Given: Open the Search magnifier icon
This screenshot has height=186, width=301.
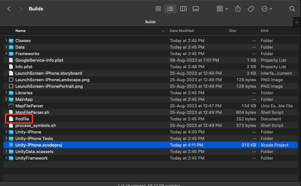Looking at the screenshot, I should [x=292, y=9].
